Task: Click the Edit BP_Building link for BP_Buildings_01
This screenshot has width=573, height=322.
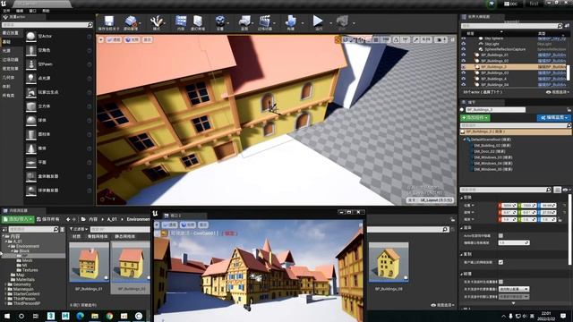Action: pos(552,55)
